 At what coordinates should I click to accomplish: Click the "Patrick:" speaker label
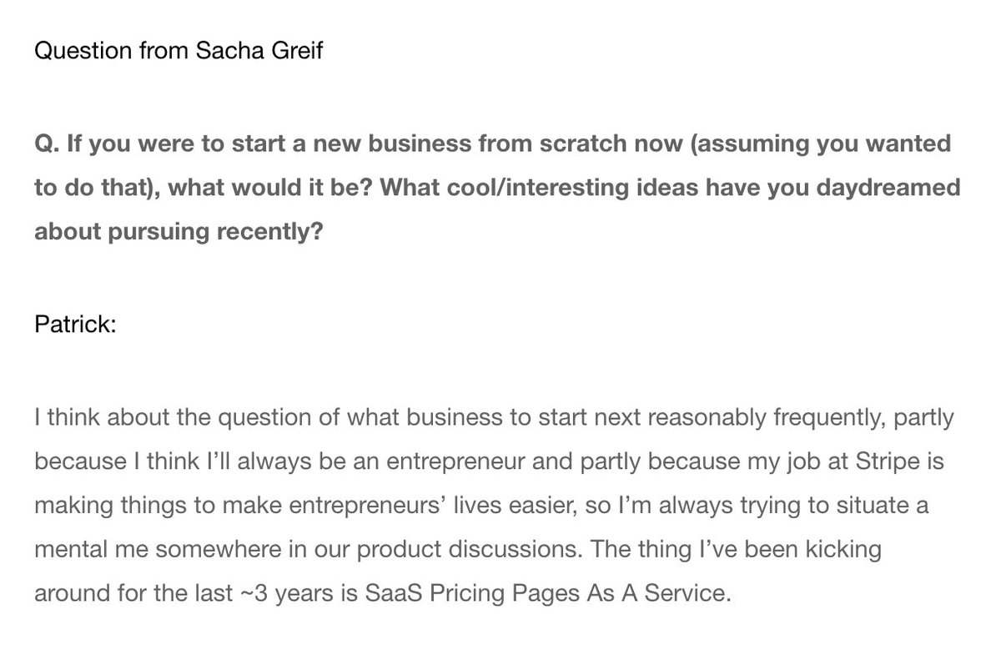coord(75,324)
